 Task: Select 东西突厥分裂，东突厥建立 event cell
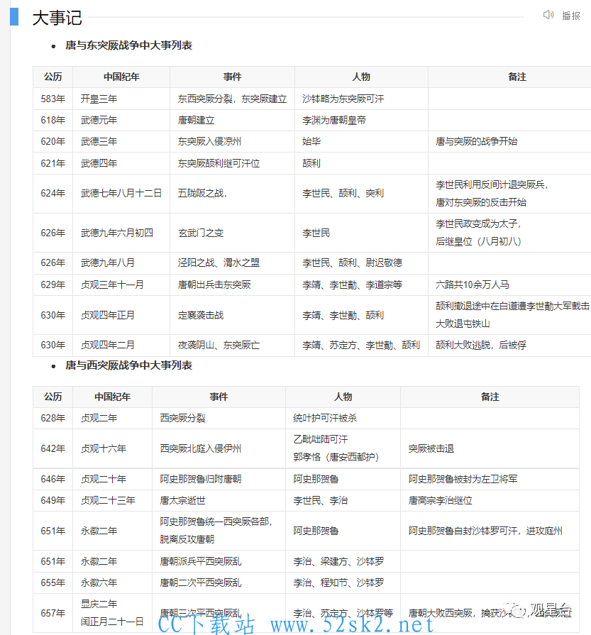233,99
